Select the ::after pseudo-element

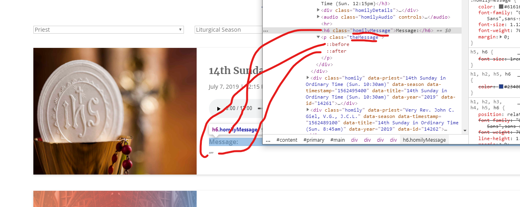(x=336, y=51)
